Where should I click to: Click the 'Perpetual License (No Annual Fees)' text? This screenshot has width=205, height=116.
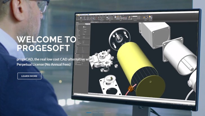coord(44,64)
